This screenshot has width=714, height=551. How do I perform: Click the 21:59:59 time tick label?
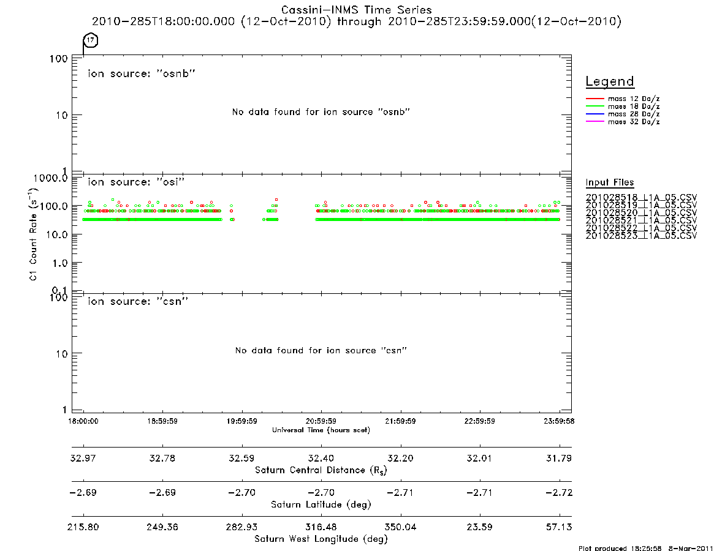point(400,421)
